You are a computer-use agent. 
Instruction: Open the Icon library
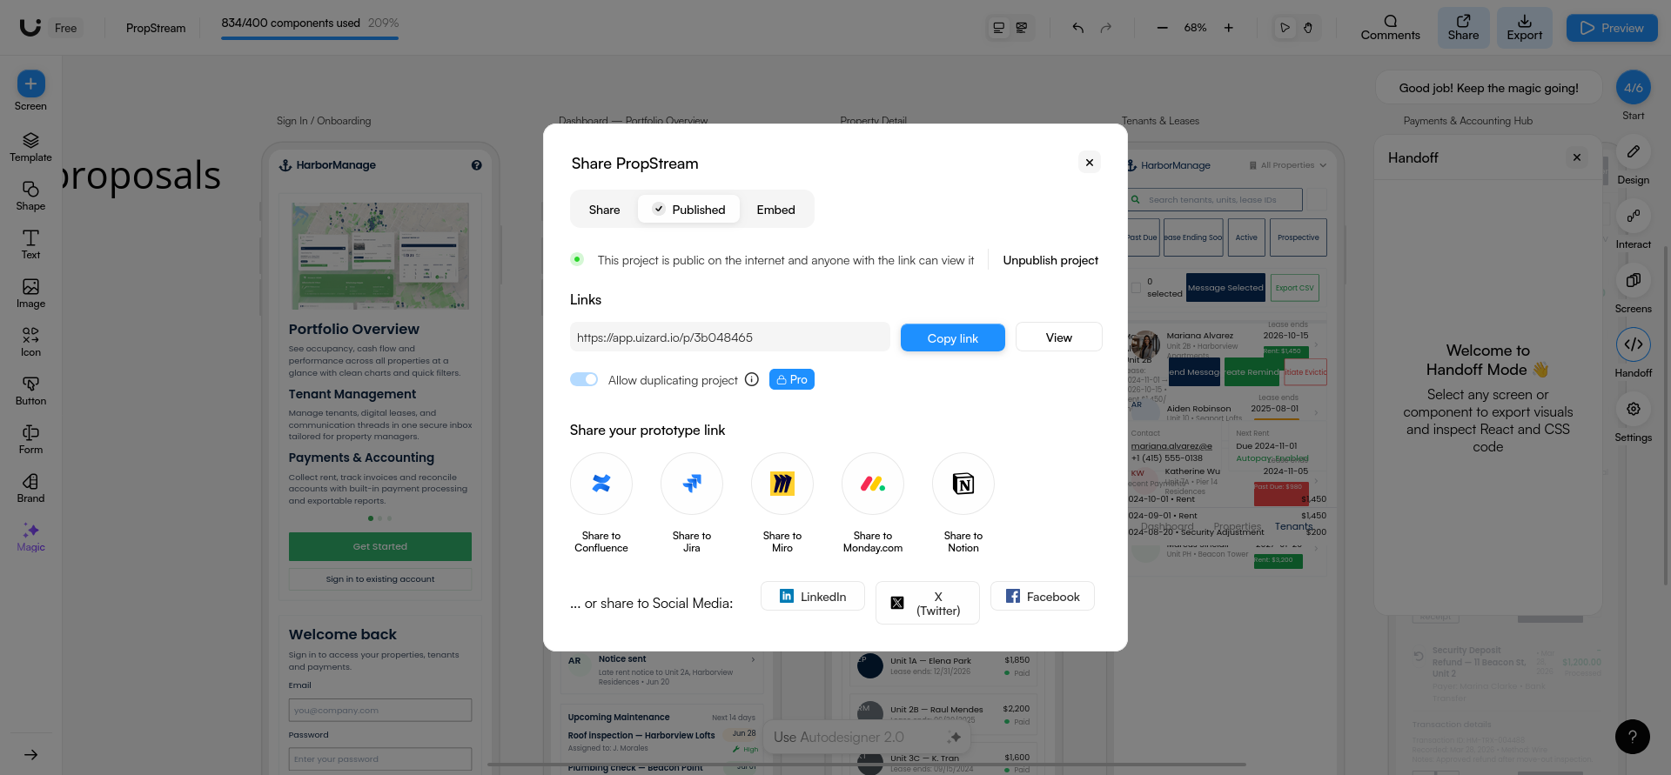[x=30, y=342]
